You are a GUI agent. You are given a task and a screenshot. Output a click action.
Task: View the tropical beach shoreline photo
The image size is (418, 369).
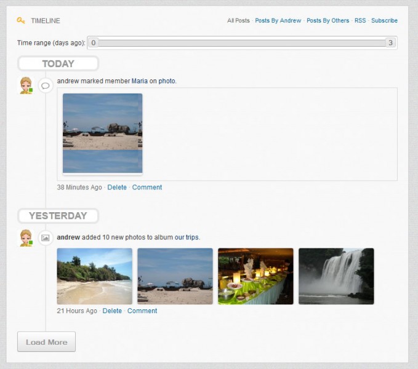95,276
